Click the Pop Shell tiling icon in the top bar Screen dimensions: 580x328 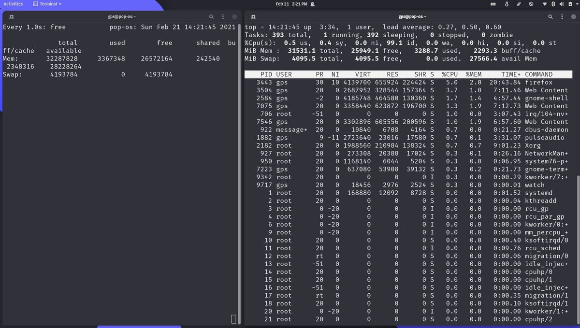493,4
